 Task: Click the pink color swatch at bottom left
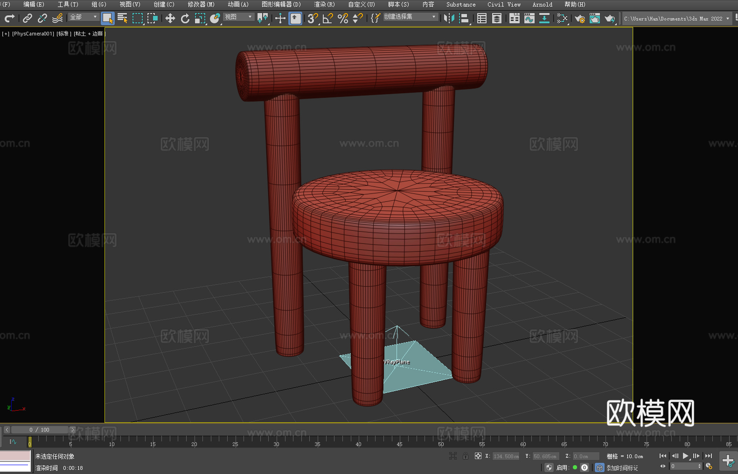click(15, 455)
